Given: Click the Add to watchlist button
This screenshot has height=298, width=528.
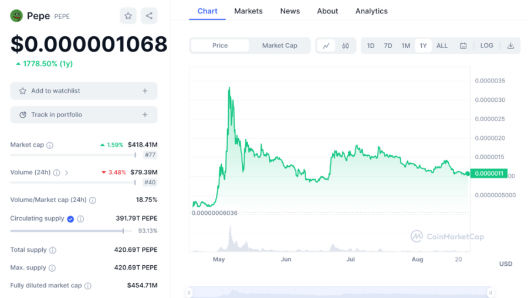Looking at the screenshot, I should tap(84, 91).
